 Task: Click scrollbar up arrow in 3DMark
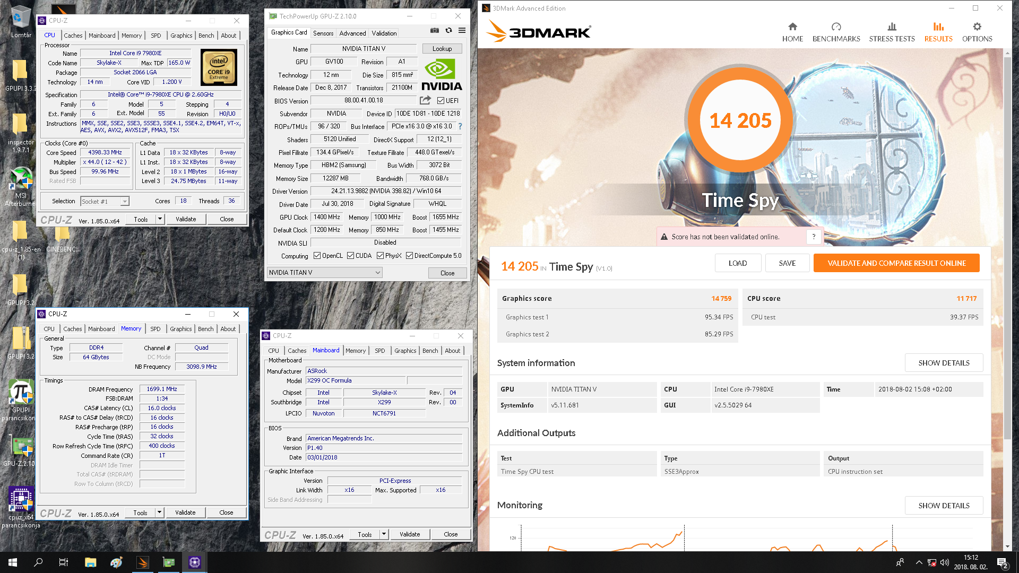(1007, 53)
